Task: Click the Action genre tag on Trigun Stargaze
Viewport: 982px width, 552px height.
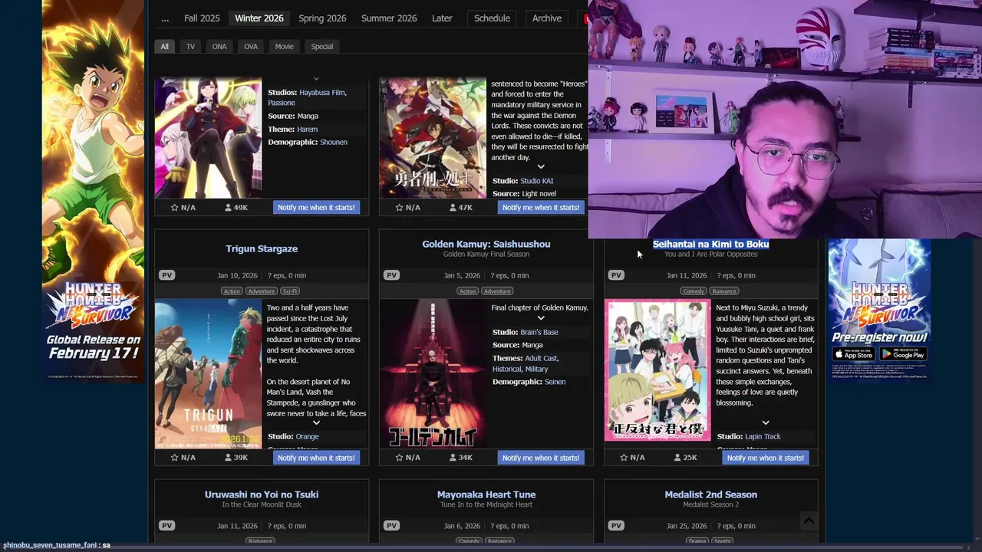Action: (232, 291)
